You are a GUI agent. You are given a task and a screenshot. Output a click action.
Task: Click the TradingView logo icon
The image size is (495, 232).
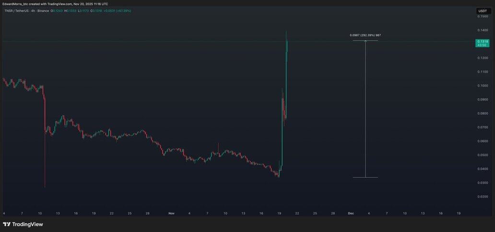point(7,224)
